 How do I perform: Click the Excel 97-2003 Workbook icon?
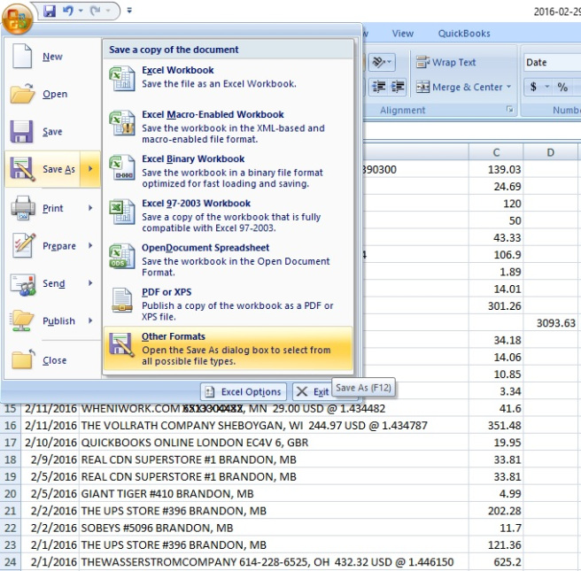(x=122, y=212)
